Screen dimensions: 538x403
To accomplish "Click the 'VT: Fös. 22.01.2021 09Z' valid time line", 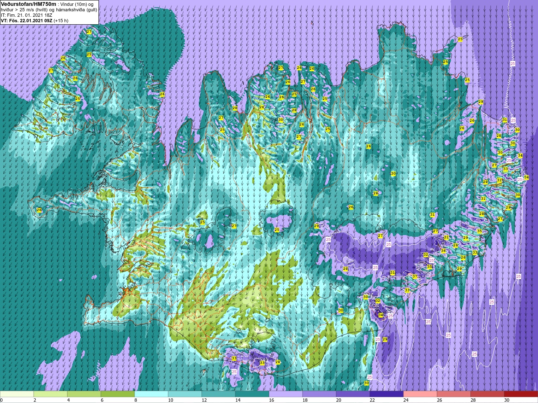I will click(26, 20).
